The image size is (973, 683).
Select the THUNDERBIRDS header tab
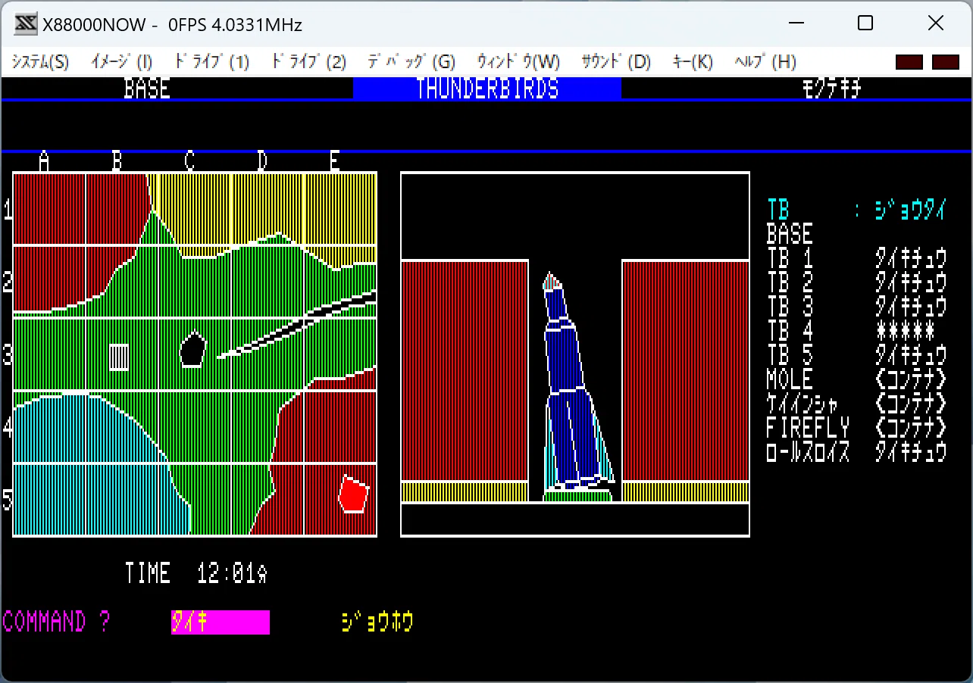[x=487, y=89]
